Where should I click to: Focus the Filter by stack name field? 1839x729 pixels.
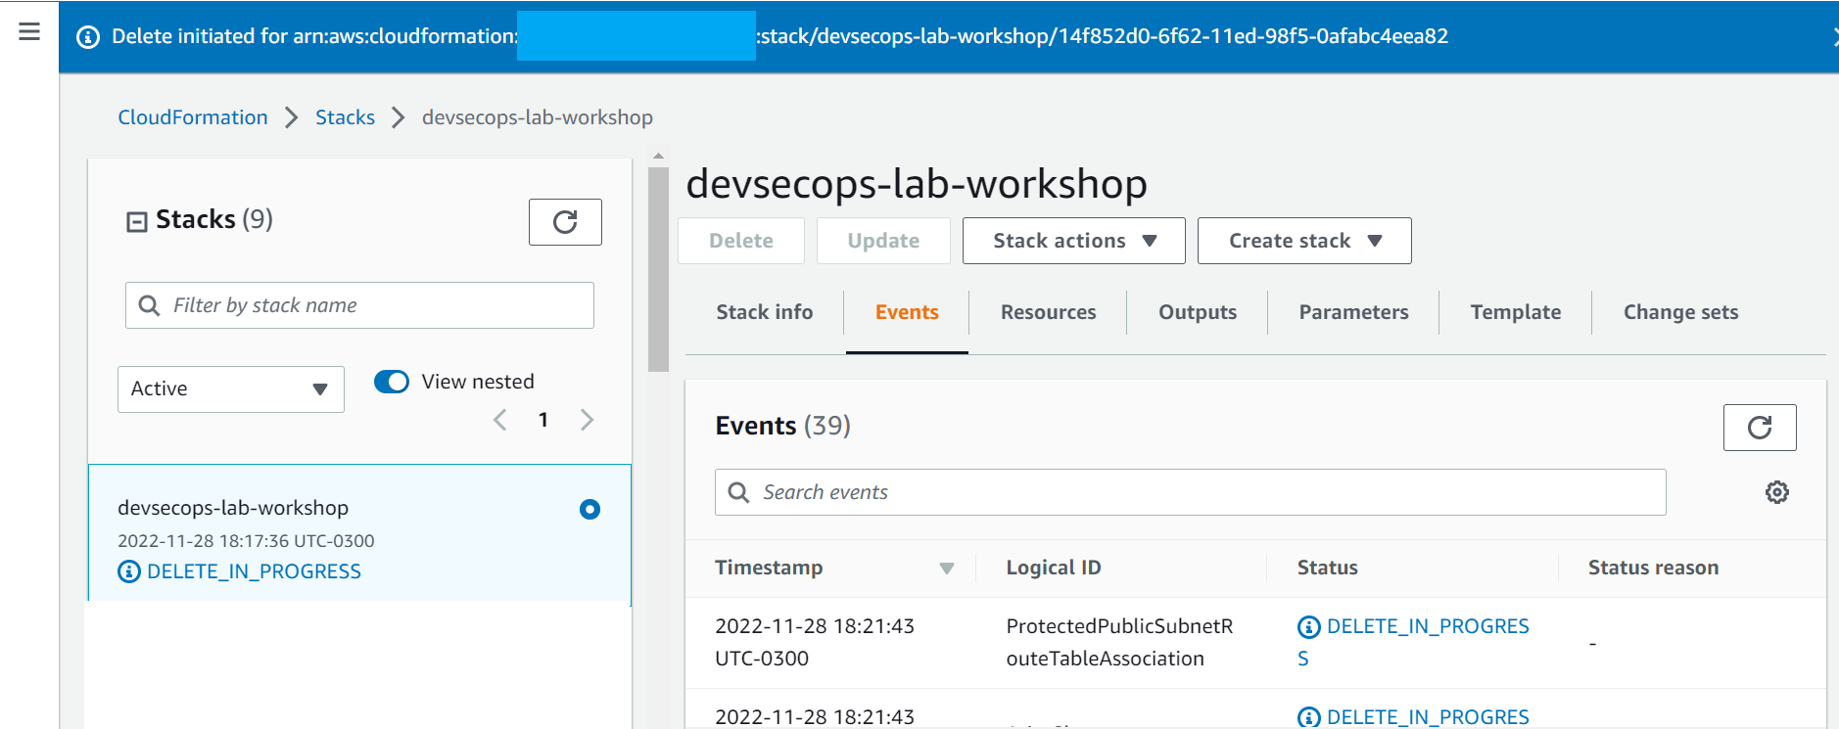[x=359, y=305]
